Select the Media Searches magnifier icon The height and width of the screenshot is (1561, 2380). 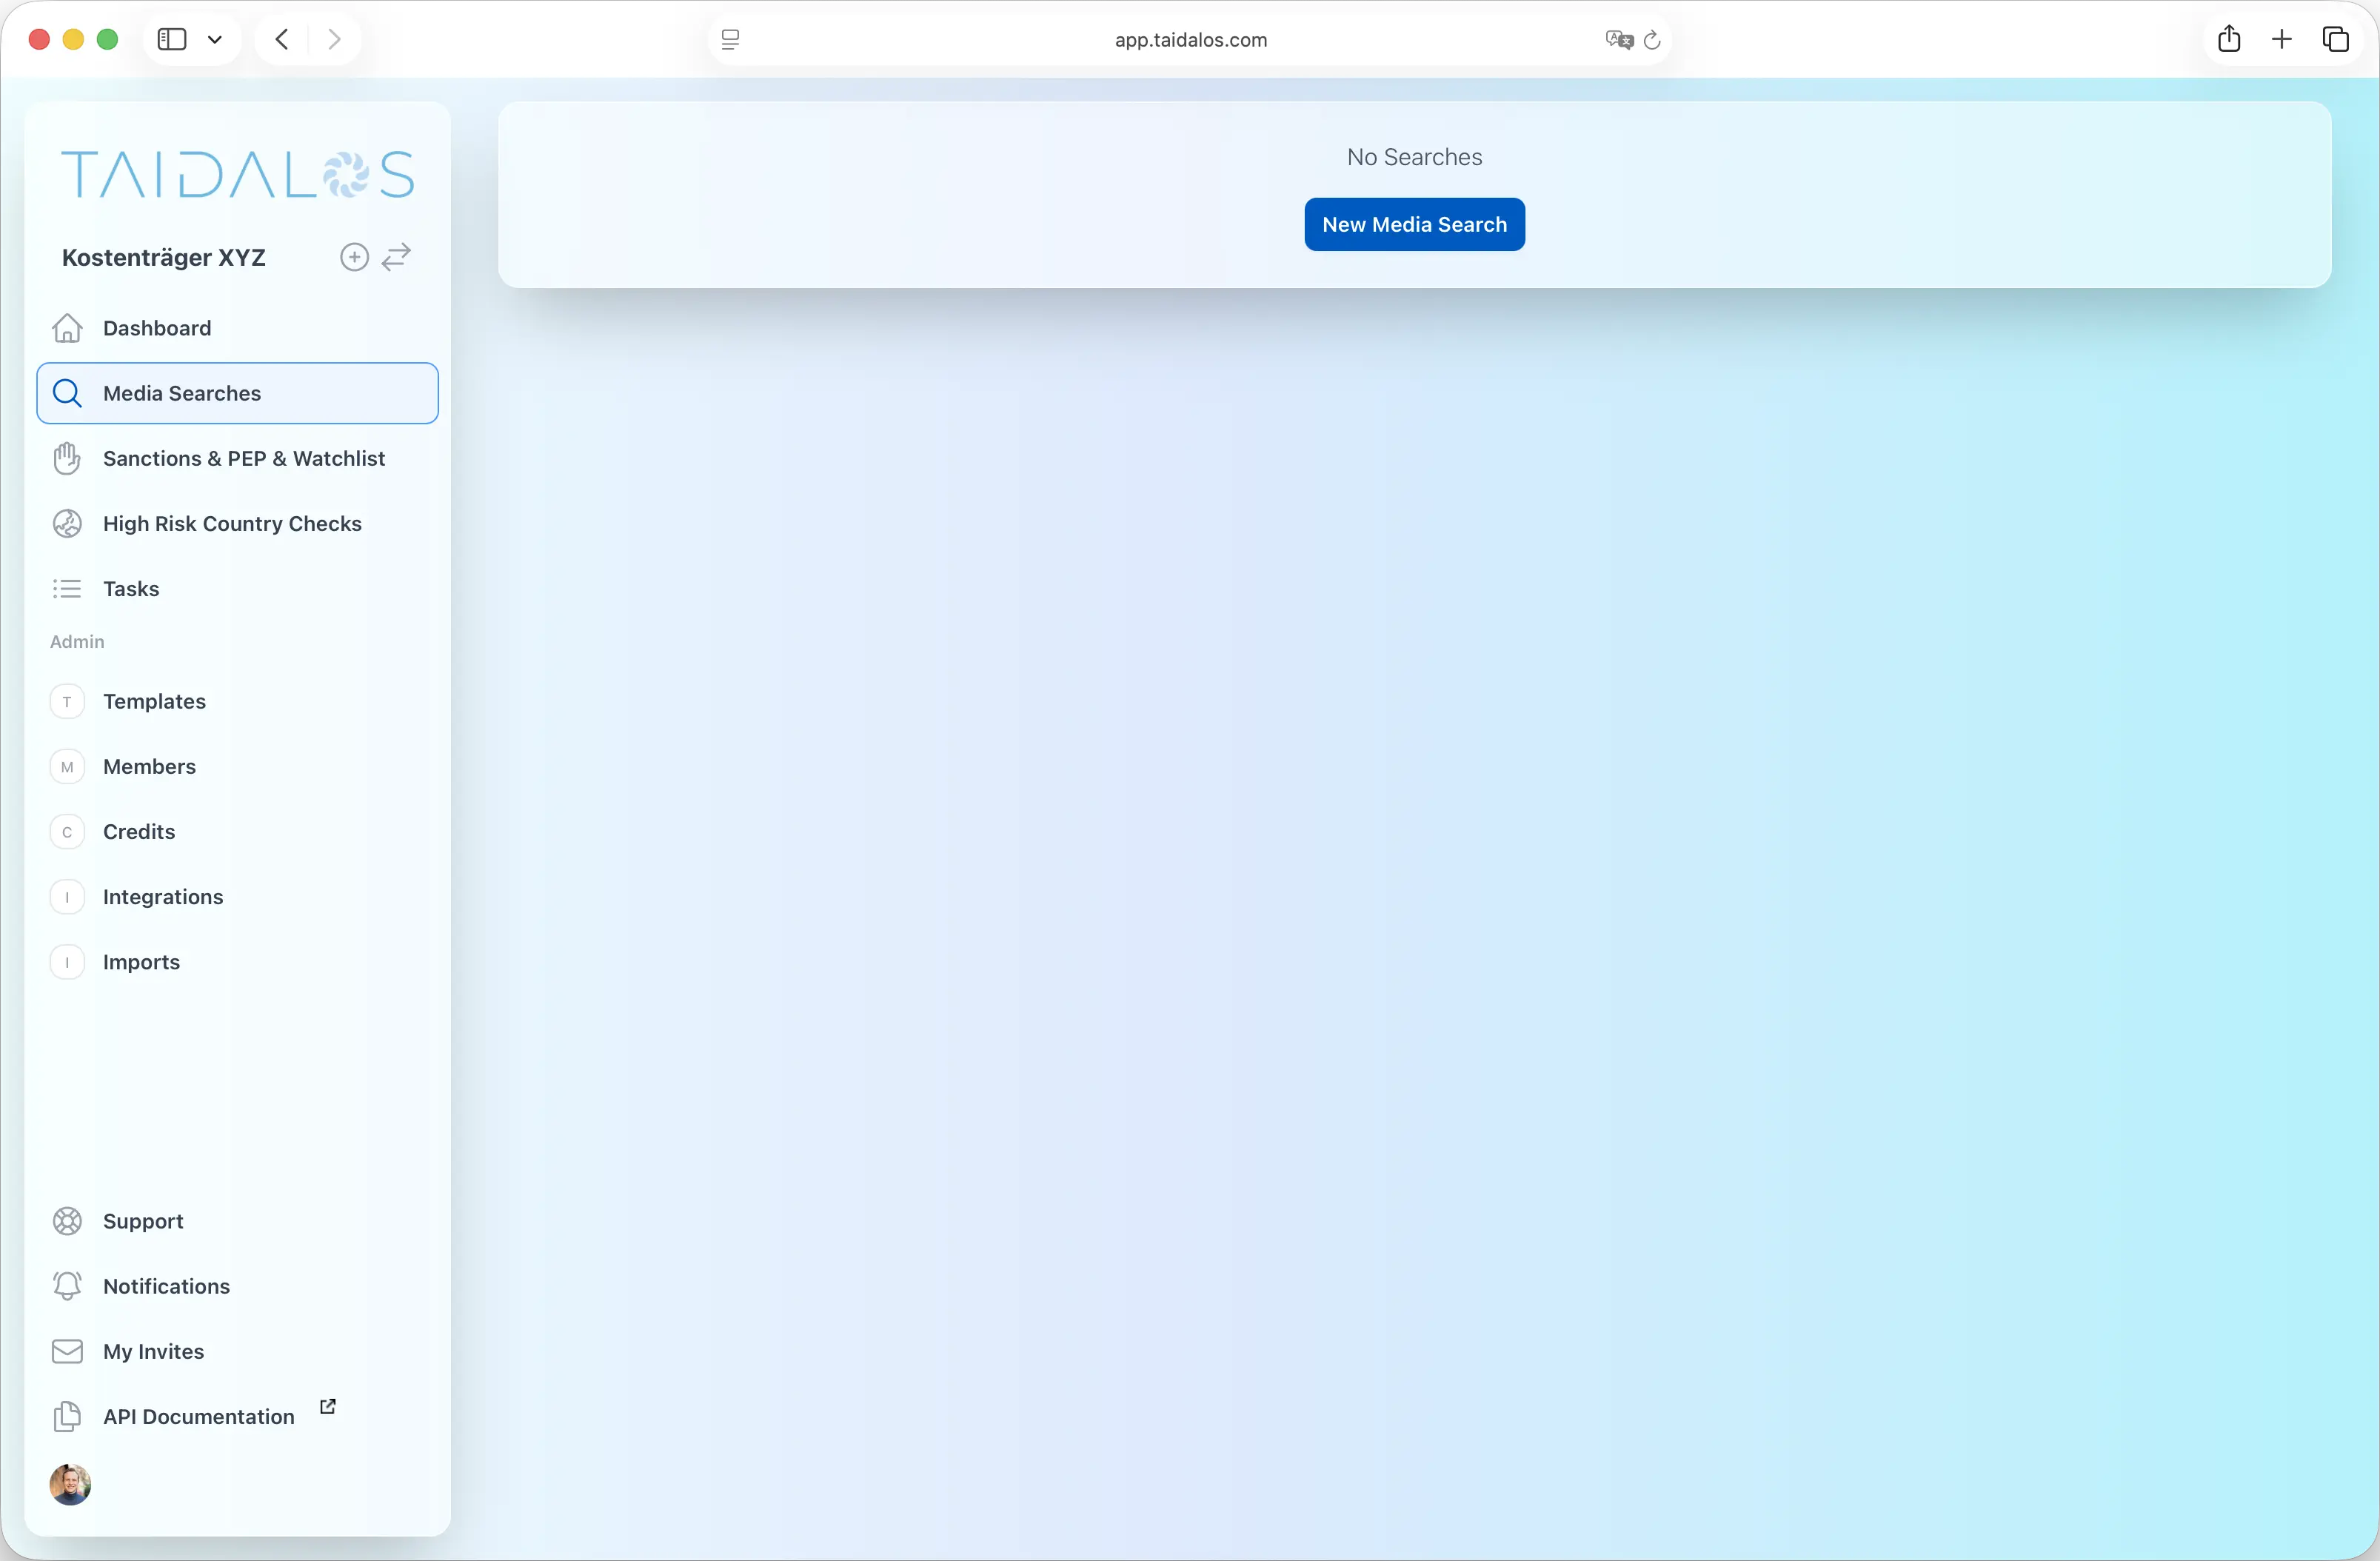point(67,393)
